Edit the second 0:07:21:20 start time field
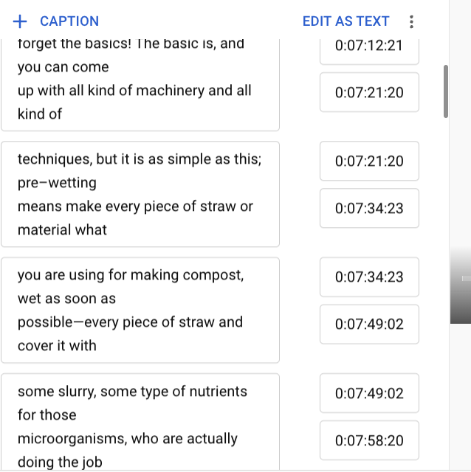 [369, 161]
